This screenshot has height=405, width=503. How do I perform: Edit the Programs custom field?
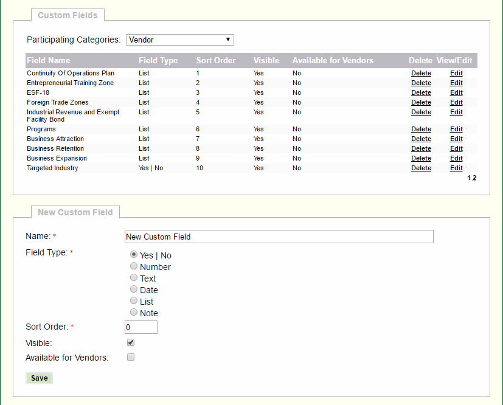pyautogui.click(x=456, y=130)
